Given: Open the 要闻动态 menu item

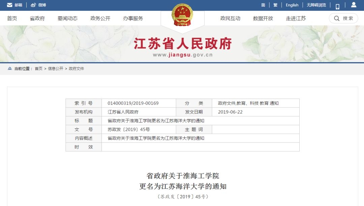Looking at the screenshot, I should [x=67, y=18].
